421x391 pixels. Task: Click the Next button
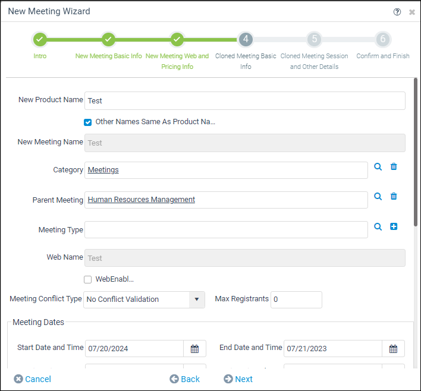238,379
